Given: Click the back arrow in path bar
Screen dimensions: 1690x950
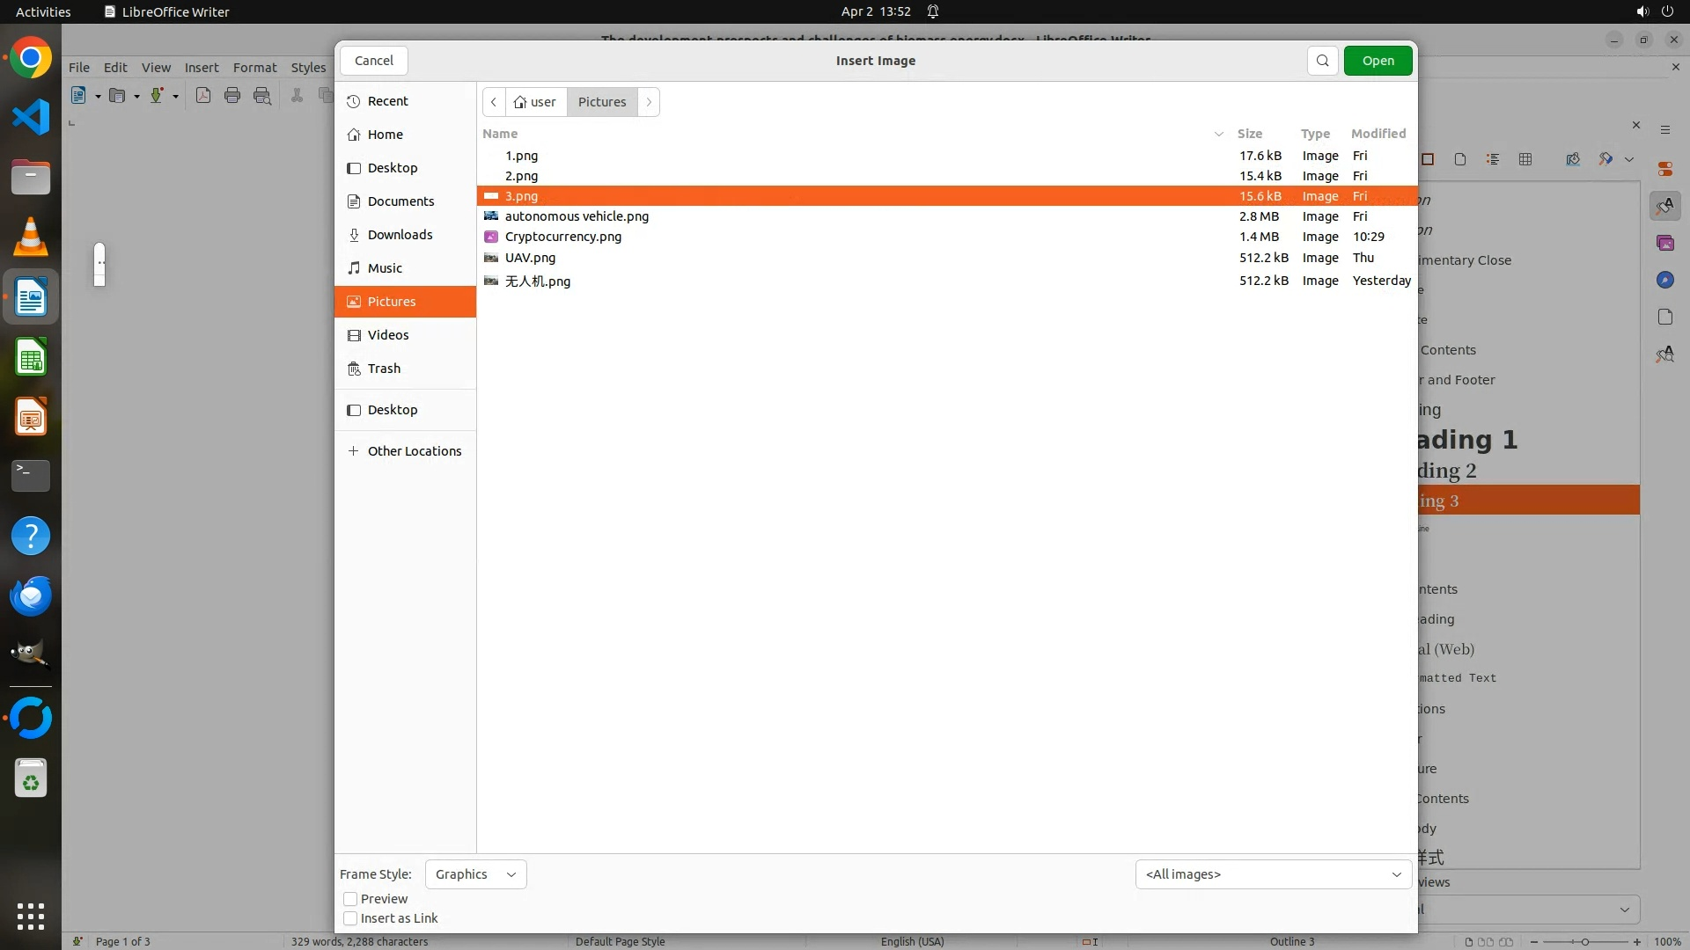Looking at the screenshot, I should (494, 102).
